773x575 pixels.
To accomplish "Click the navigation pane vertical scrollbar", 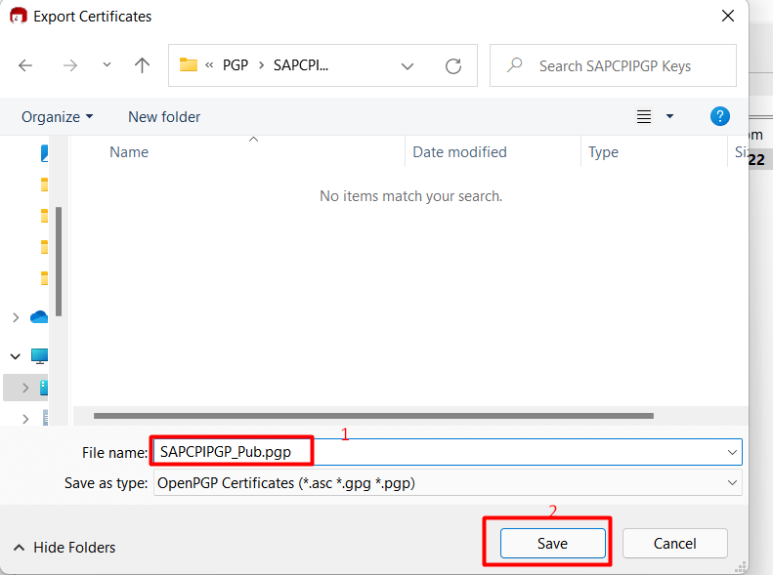I will (x=59, y=262).
